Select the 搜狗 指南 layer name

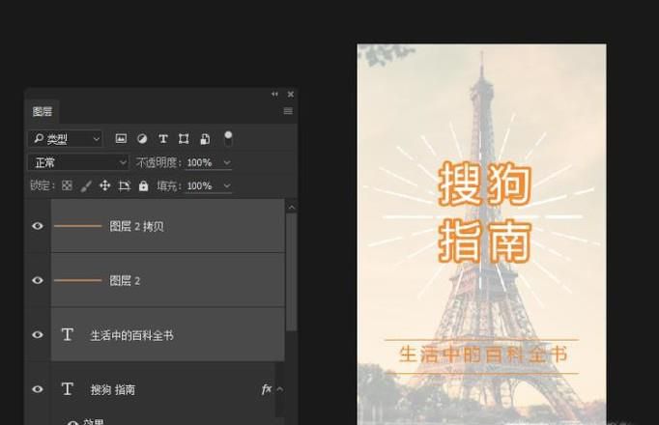(113, 389)
